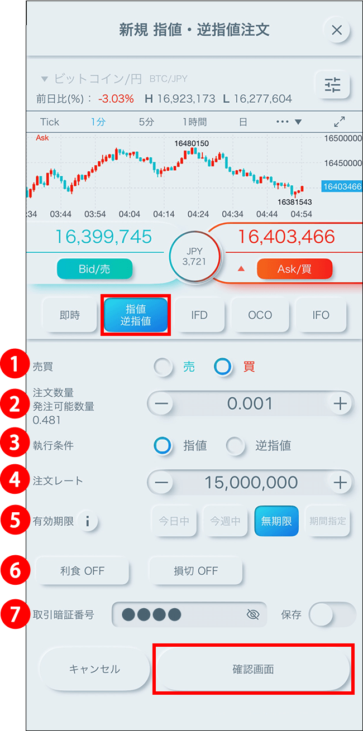Decrease 注文数量 with minus button

pyautogui.click(x=161, y=404)
